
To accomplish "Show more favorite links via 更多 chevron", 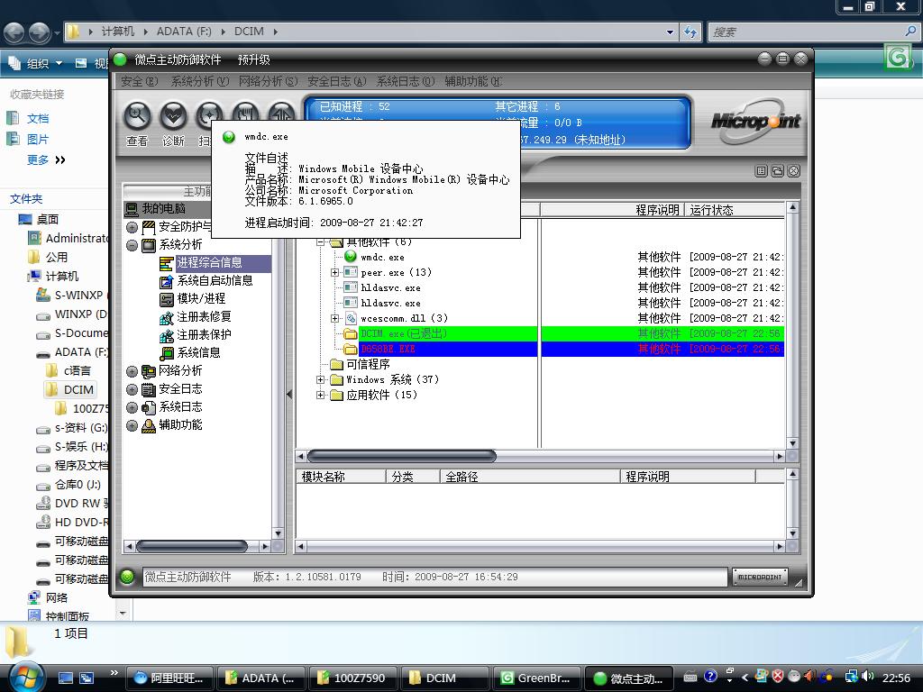I will point(60,160).
